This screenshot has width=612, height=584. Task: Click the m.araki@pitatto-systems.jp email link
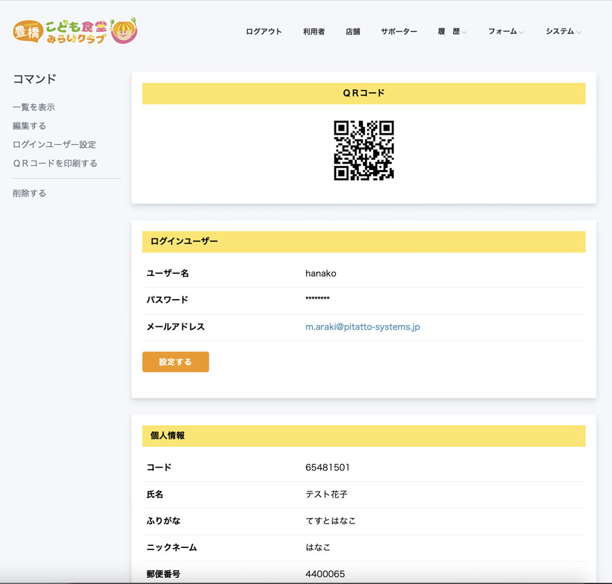[x=362, y=327]
